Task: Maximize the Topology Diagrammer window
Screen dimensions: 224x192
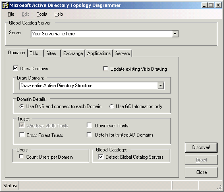Action: click(211, 5)
